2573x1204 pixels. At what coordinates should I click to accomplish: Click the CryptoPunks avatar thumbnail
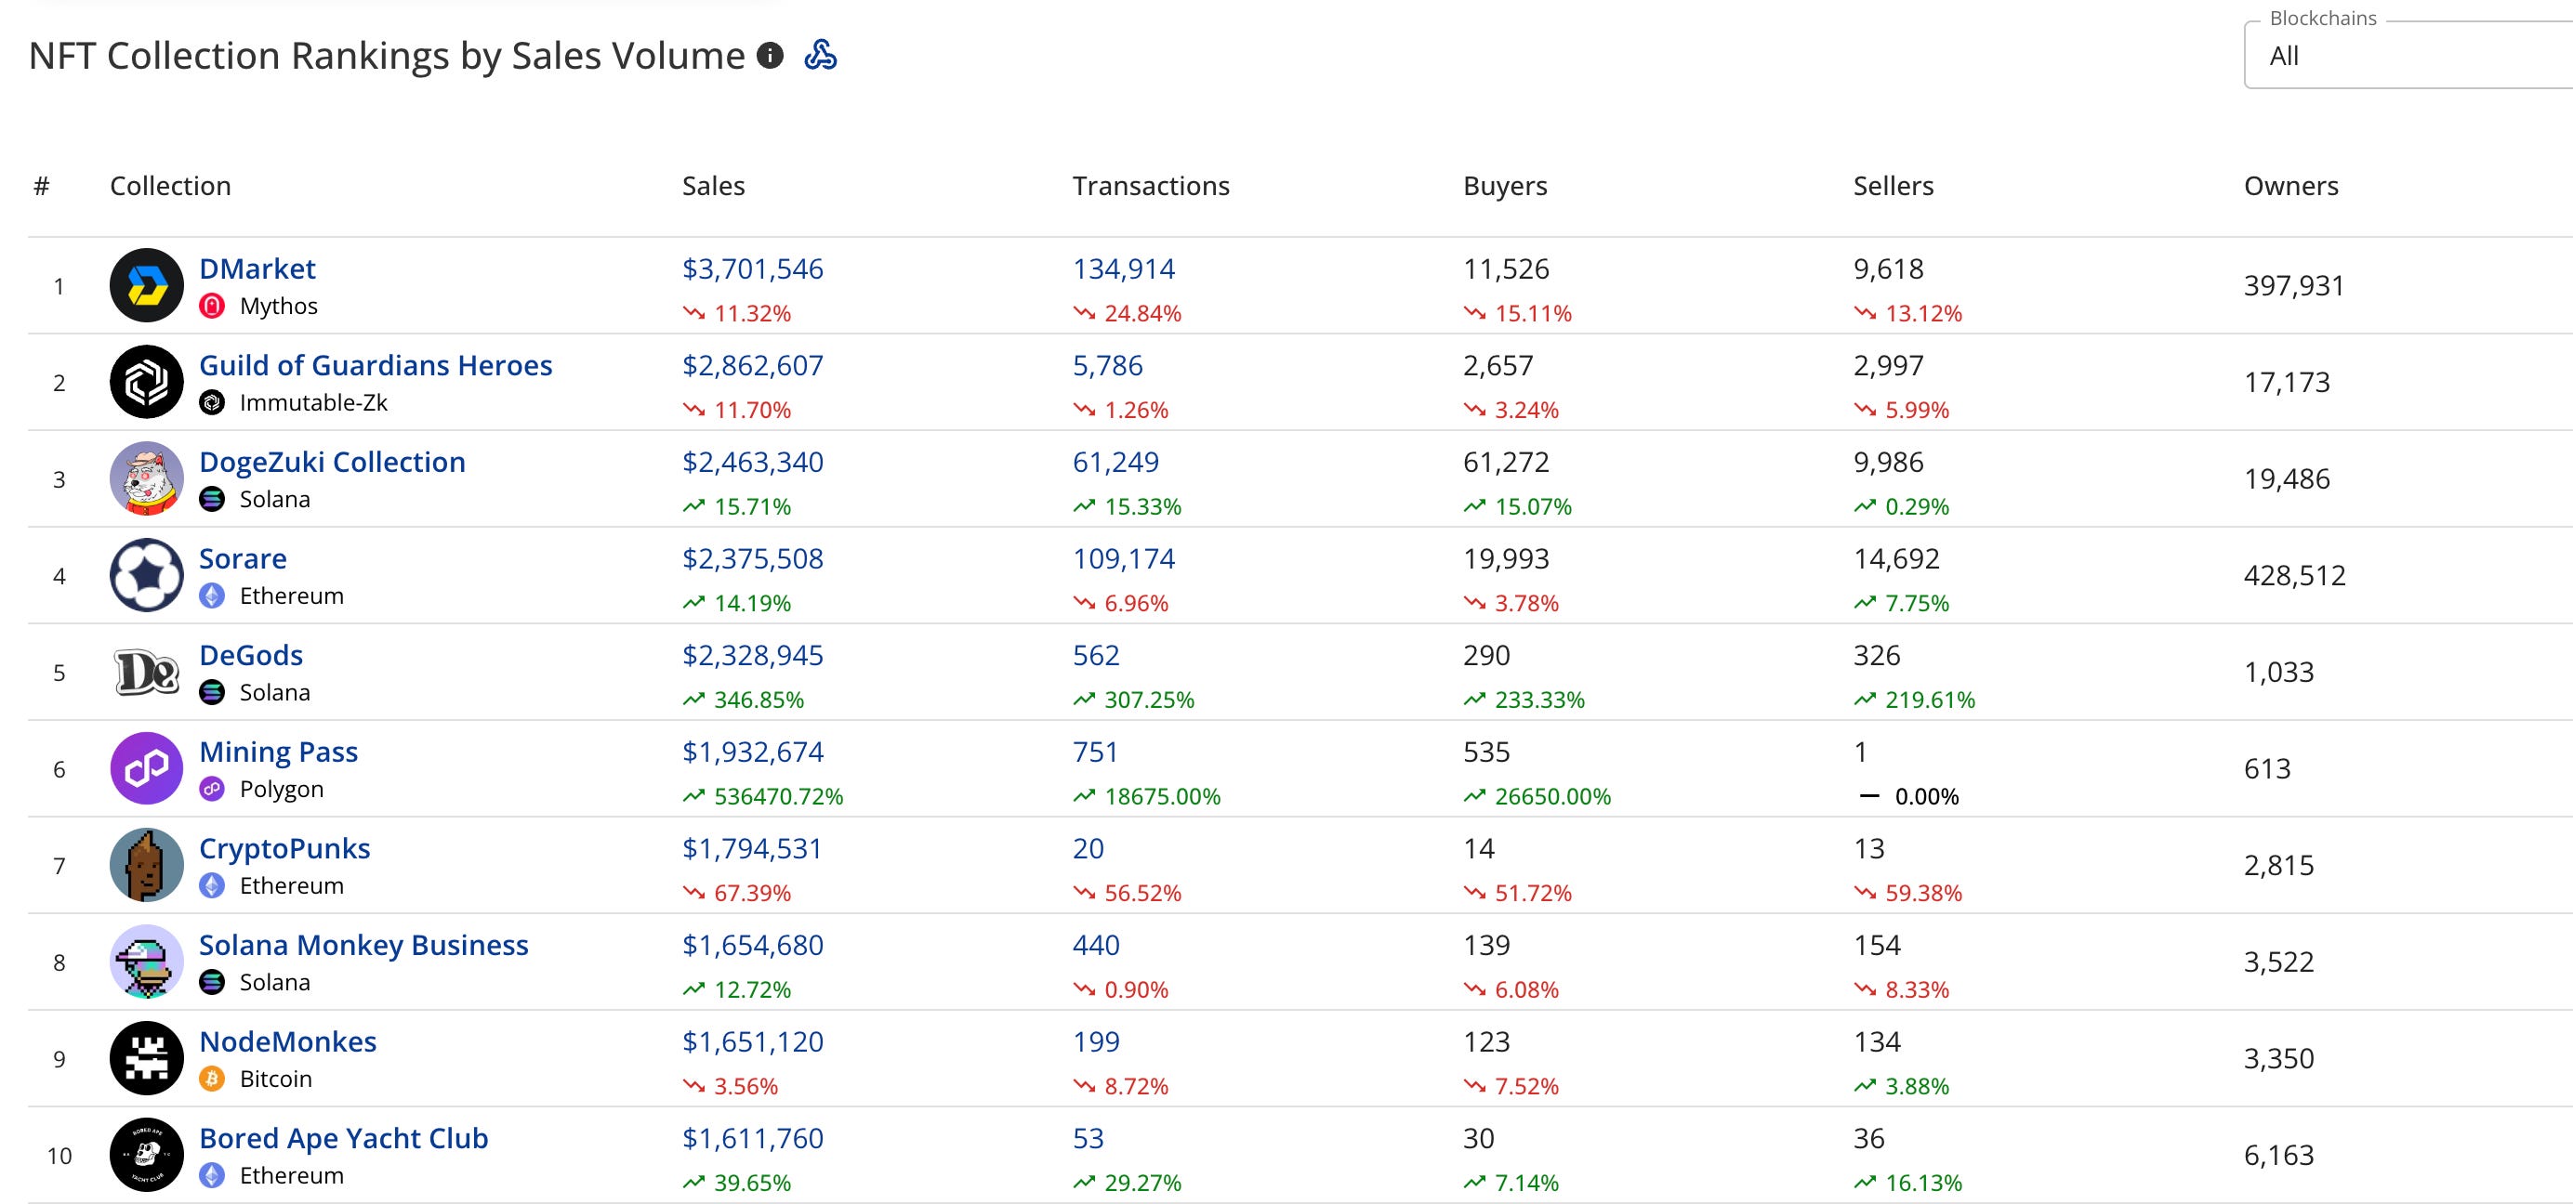pyautogui.click(x=146, y=866)
